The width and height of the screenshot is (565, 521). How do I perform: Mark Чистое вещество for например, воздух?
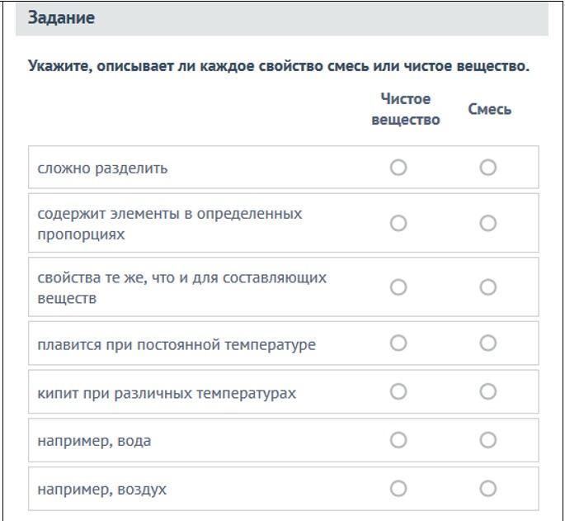pyautogui.click(x=398, y=489)
